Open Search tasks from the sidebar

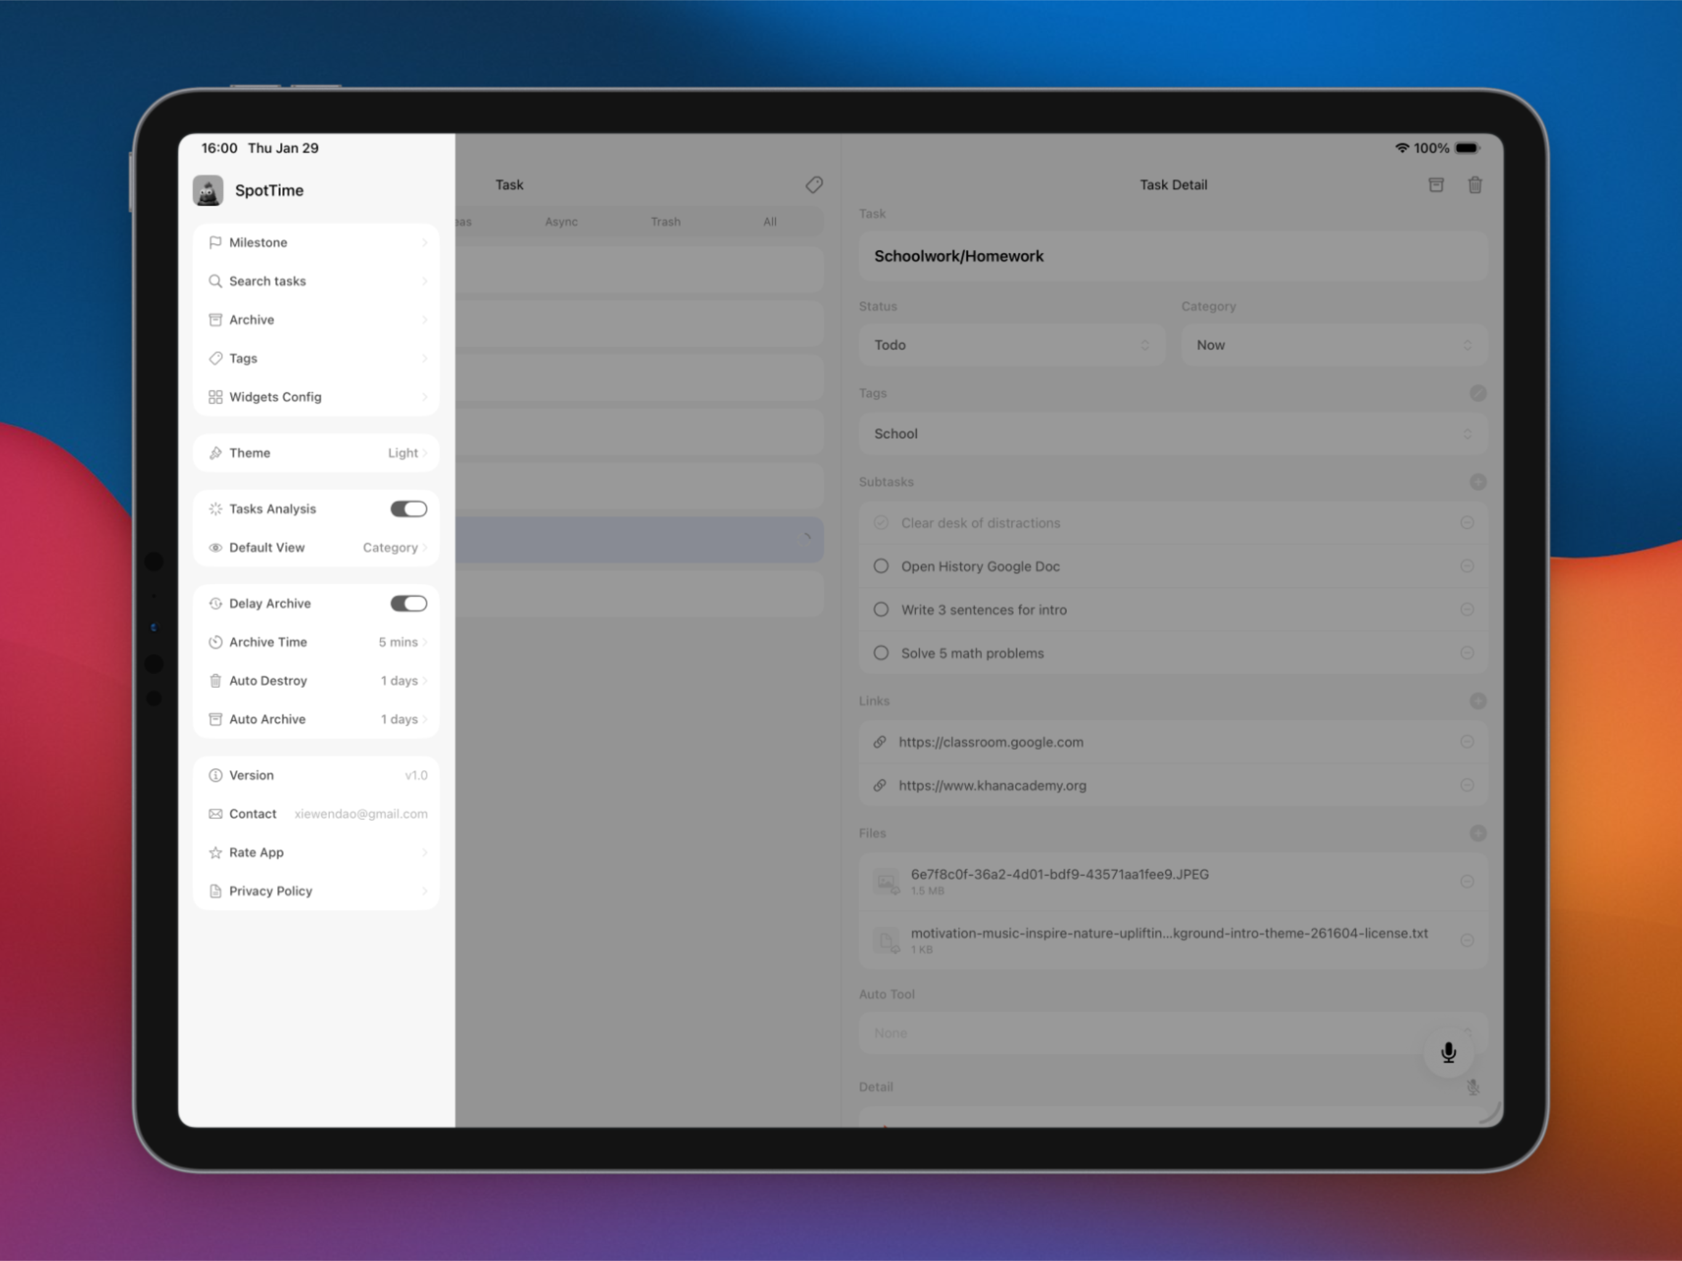(x=316, y=281)
